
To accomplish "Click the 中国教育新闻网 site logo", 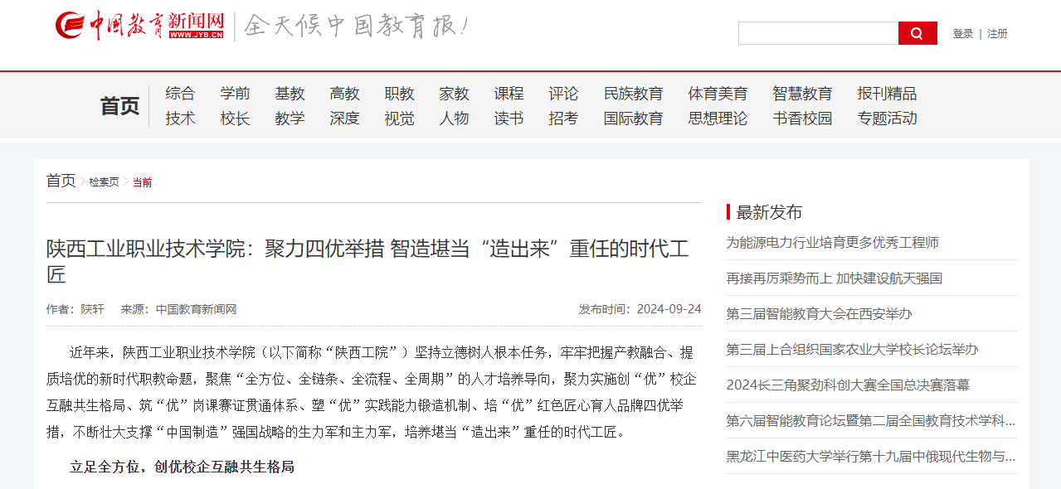I will click(x=139, y=26).
